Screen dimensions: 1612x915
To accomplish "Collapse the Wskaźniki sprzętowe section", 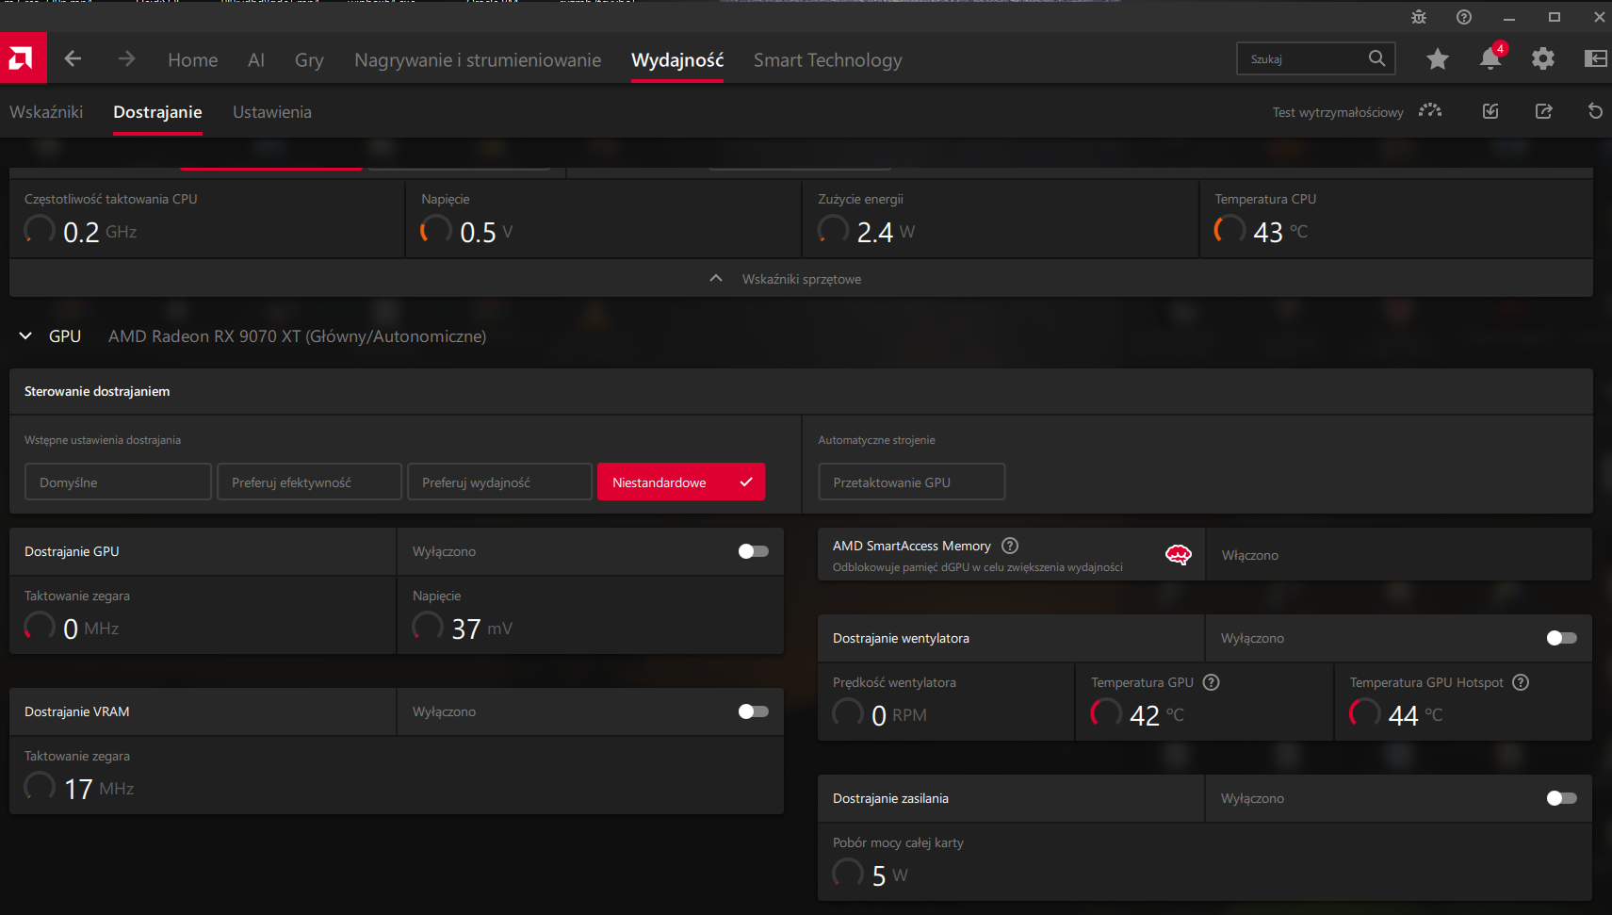I will 716,279.
